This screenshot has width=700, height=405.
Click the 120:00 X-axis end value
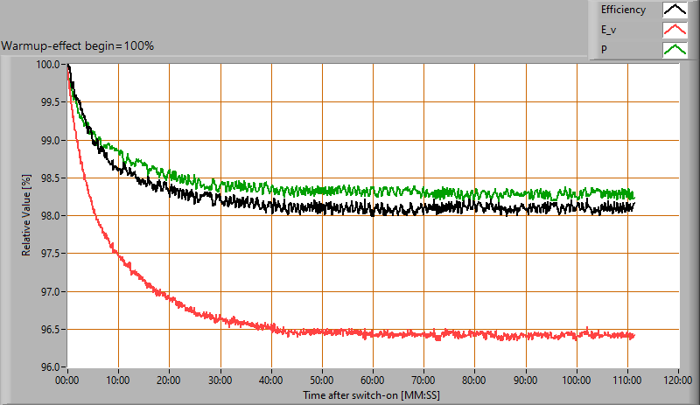pyautogui.click(x=678, y=381)
